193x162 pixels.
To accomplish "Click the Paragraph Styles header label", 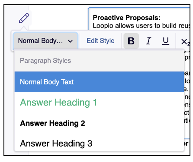I will pos(45,60).
